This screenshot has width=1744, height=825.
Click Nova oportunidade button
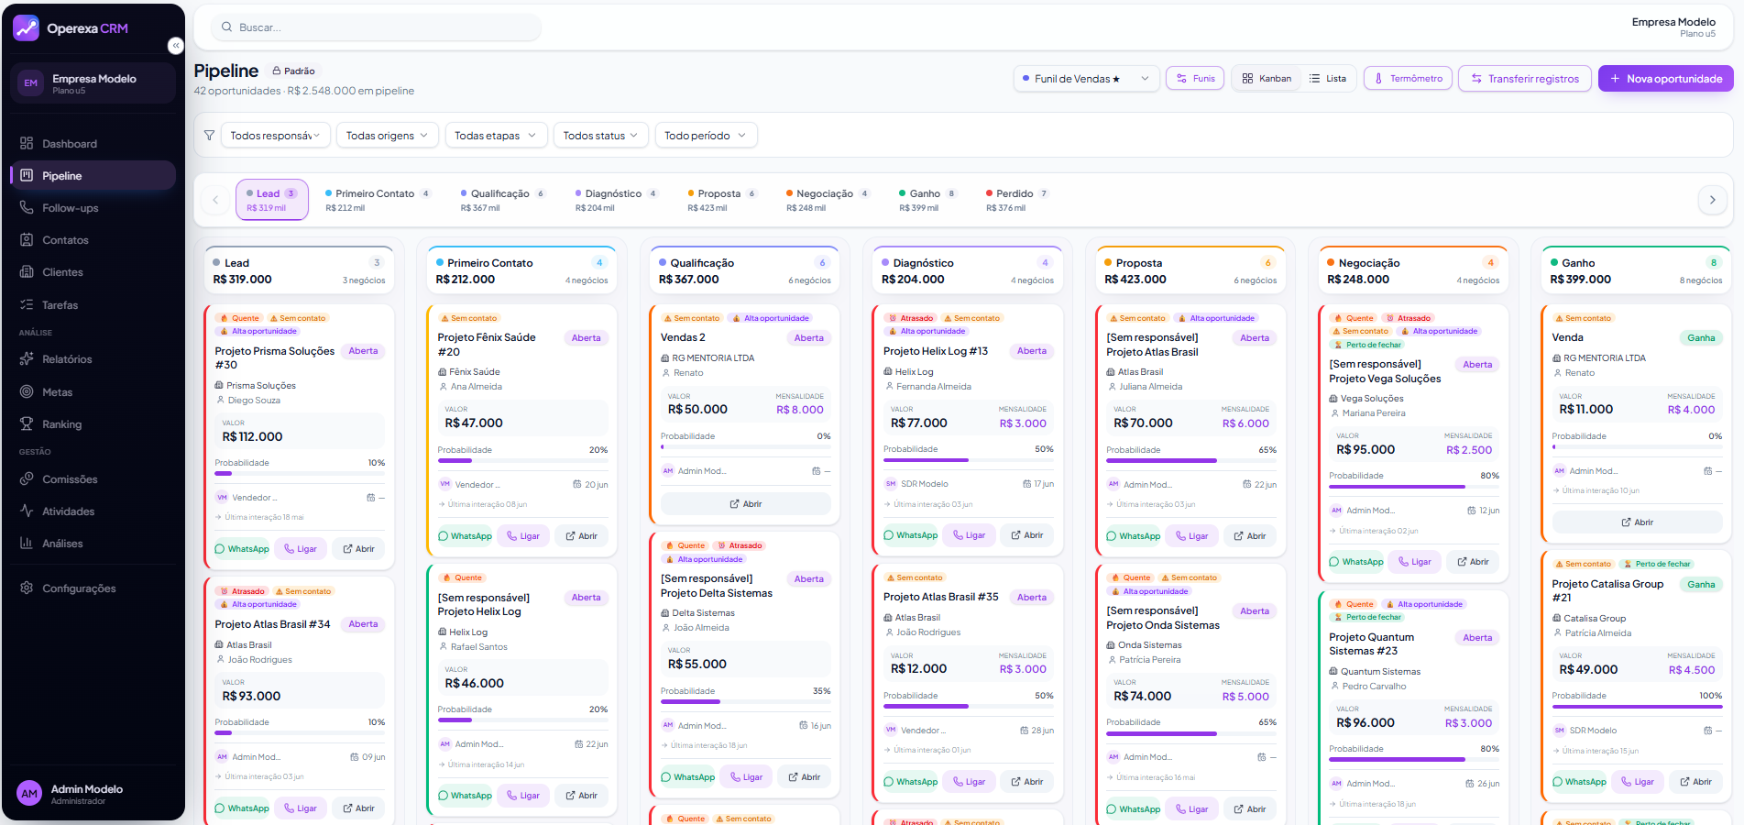pos(1665,79)
